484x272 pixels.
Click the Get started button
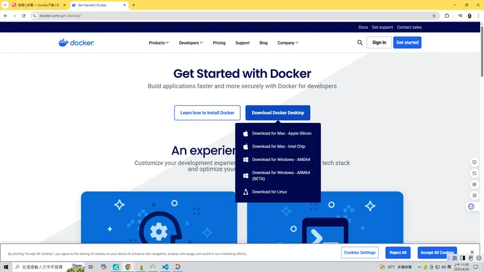pyautogui.click(x=407, y=42)
